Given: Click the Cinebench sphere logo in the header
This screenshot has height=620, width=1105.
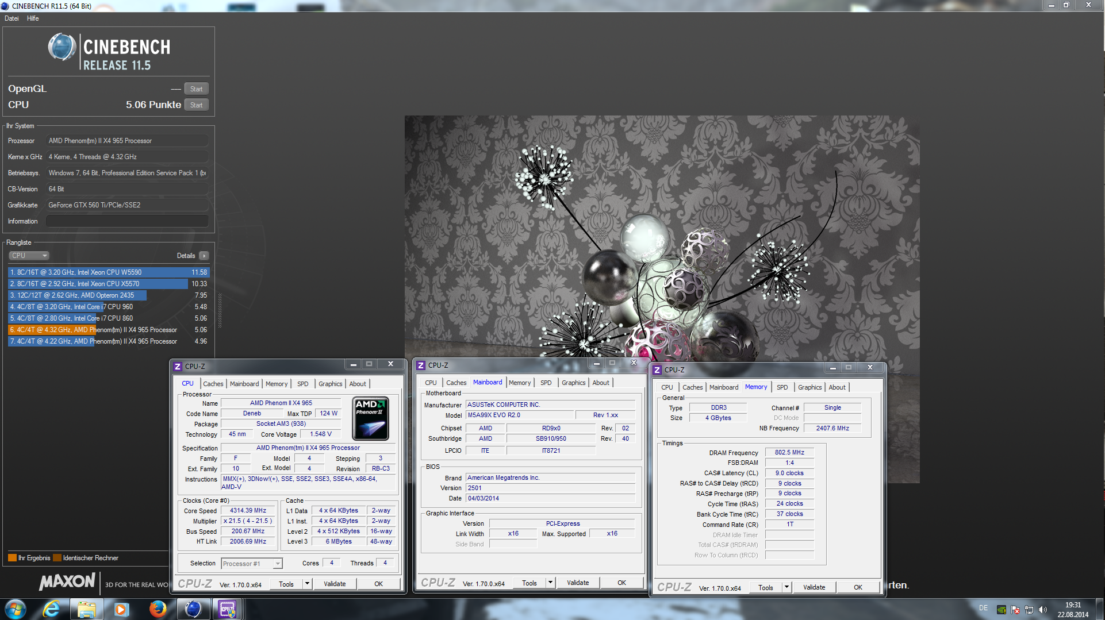Looking at the screenshot, I should tap(62, 48).
